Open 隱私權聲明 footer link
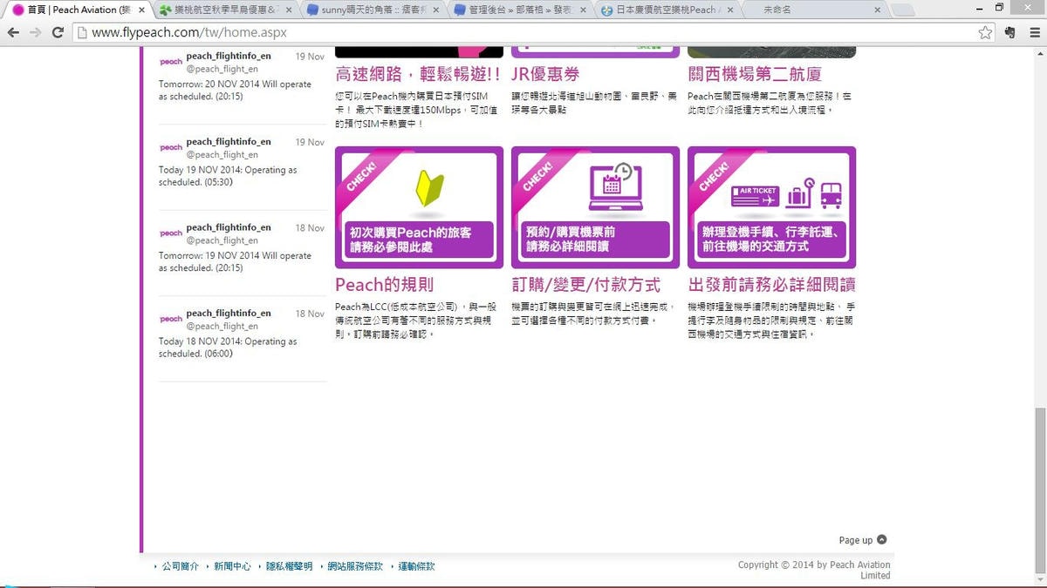The image size is (1047, 588). [289, 566]
